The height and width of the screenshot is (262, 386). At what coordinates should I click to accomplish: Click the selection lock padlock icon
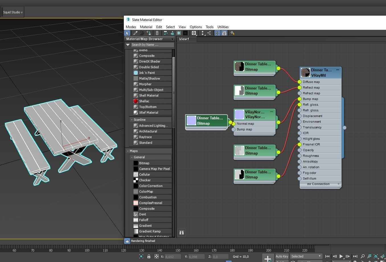point(149,256)
